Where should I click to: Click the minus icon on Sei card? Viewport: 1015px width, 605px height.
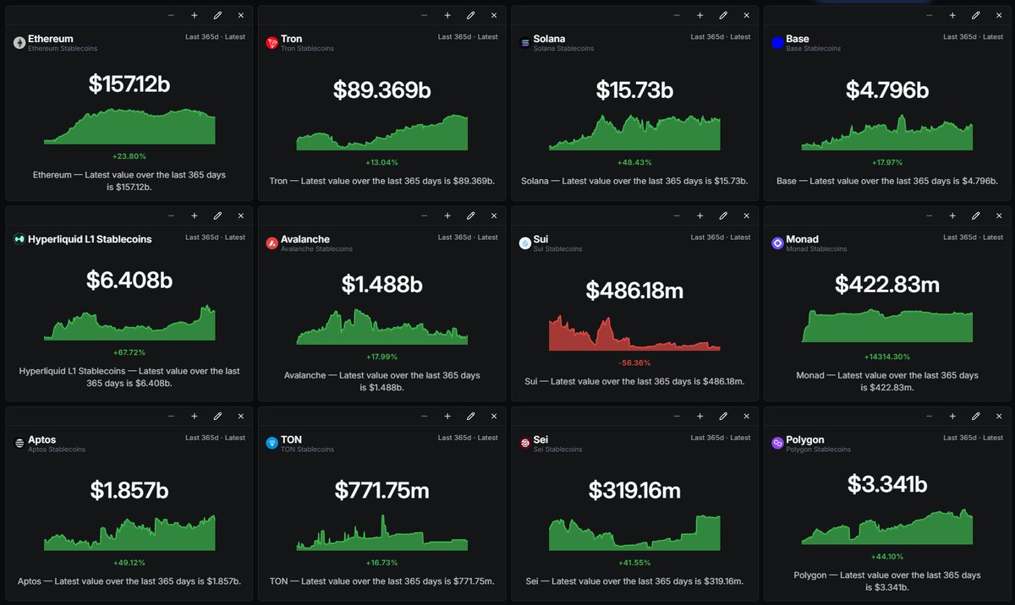tap(678, 417)
